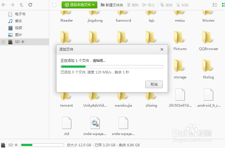Click the 导出 toolbar button
This screenshot has height=148, width=225.
coord(149,5)
